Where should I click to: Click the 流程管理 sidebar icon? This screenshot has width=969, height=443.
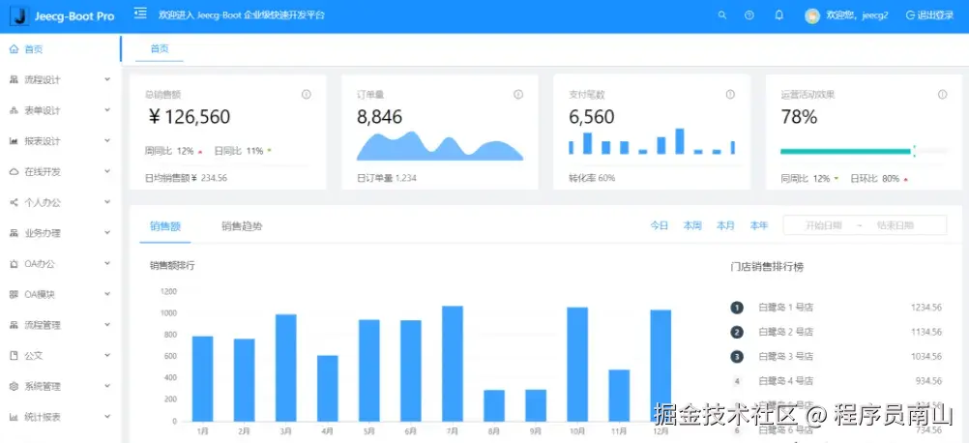click(x=14, y=325)
